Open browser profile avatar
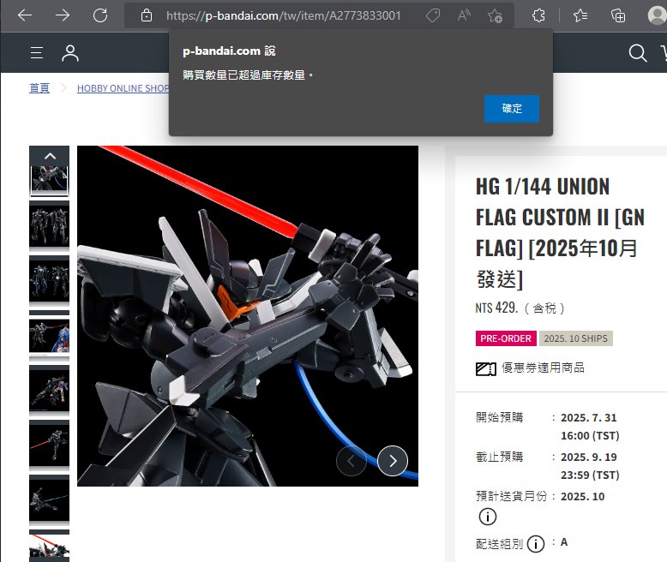The width and height of the screenshot is (667, 562). [658, 15]
